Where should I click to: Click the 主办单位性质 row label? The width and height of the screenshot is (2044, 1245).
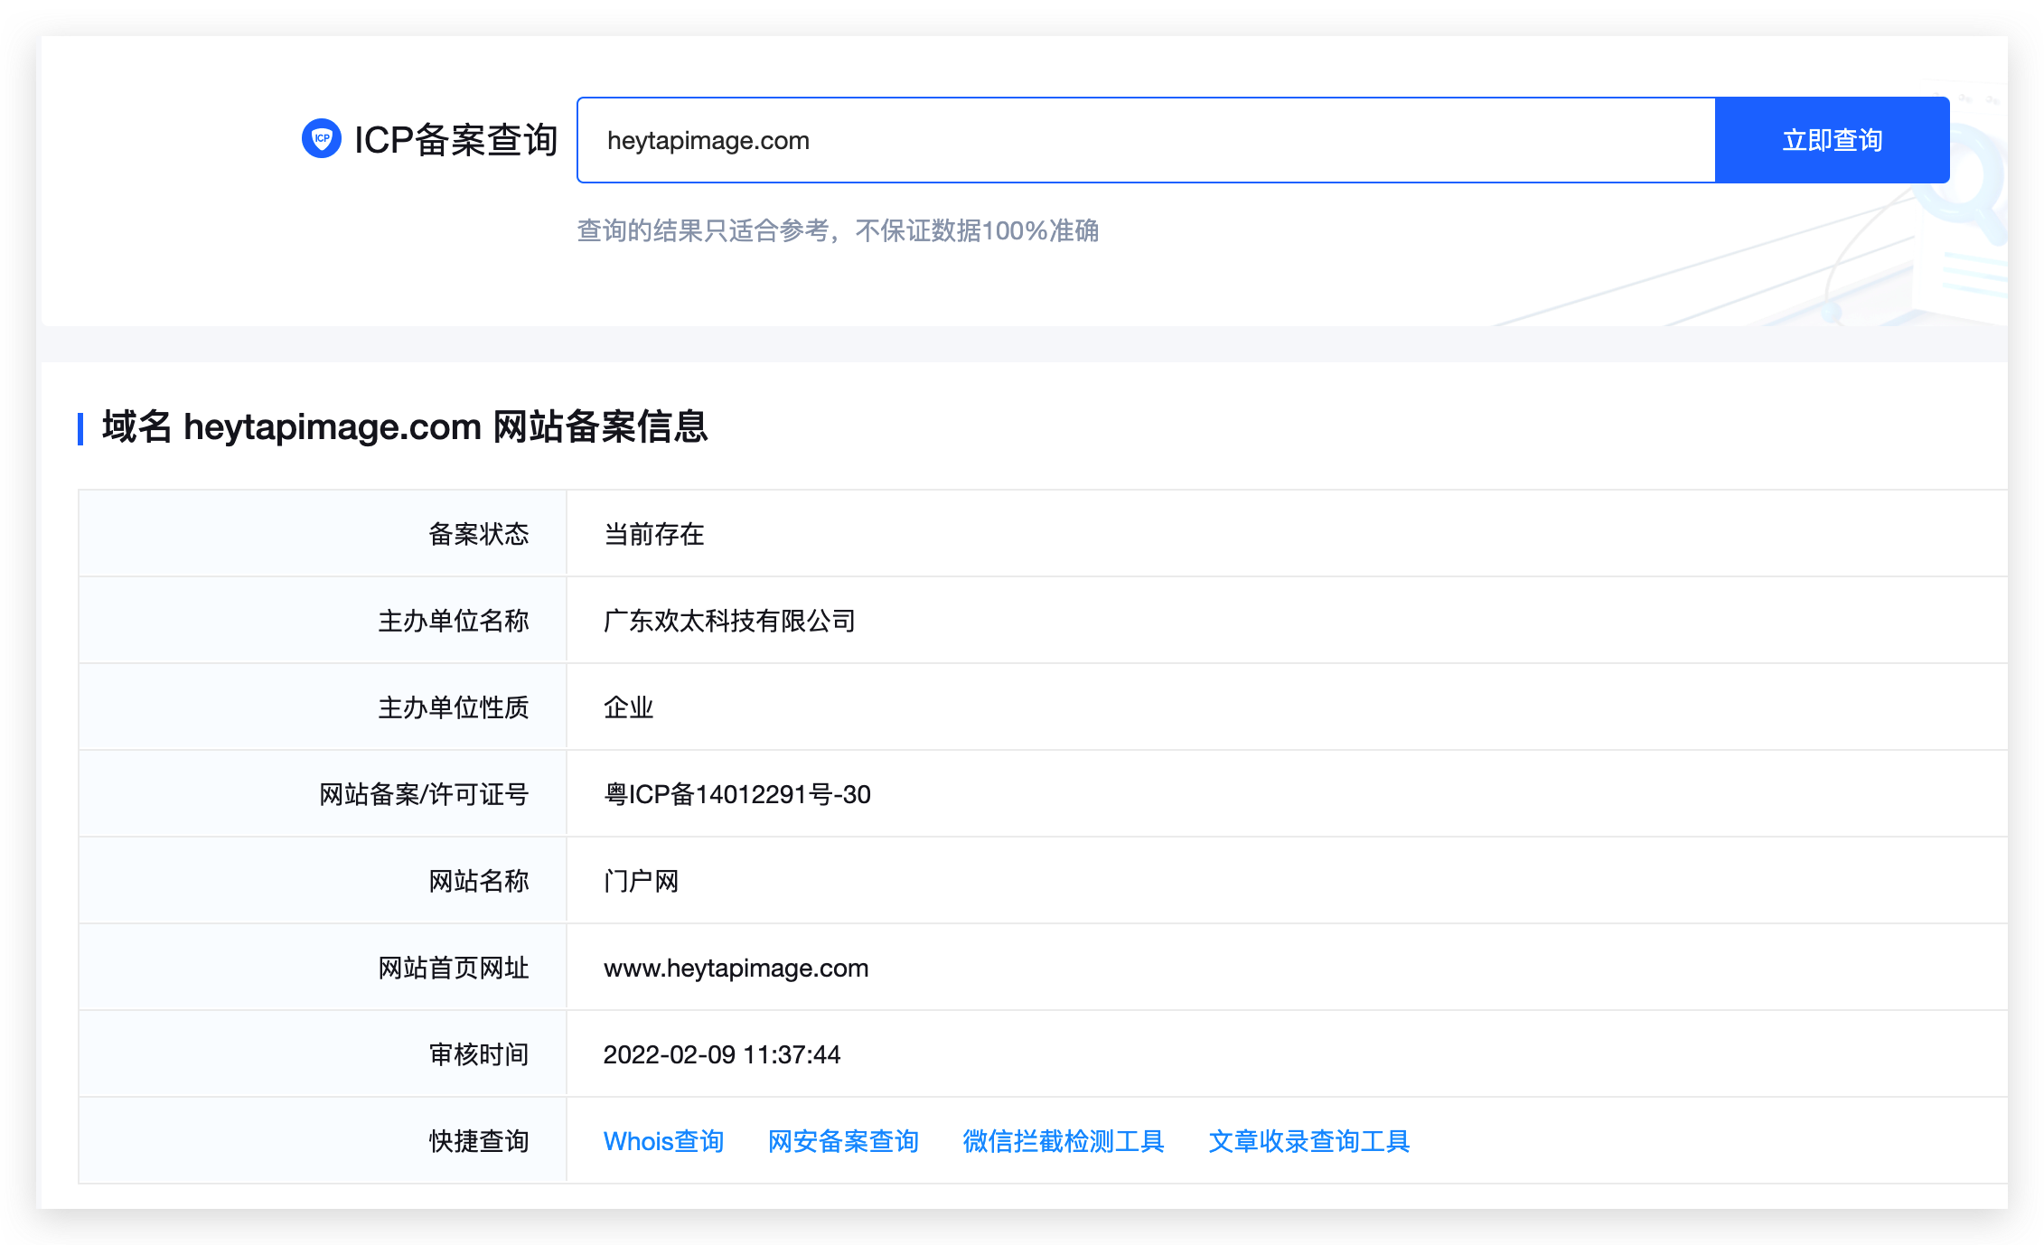(453, 707)
